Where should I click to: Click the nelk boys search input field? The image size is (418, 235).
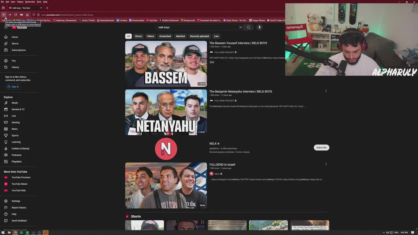click(198, 27)
